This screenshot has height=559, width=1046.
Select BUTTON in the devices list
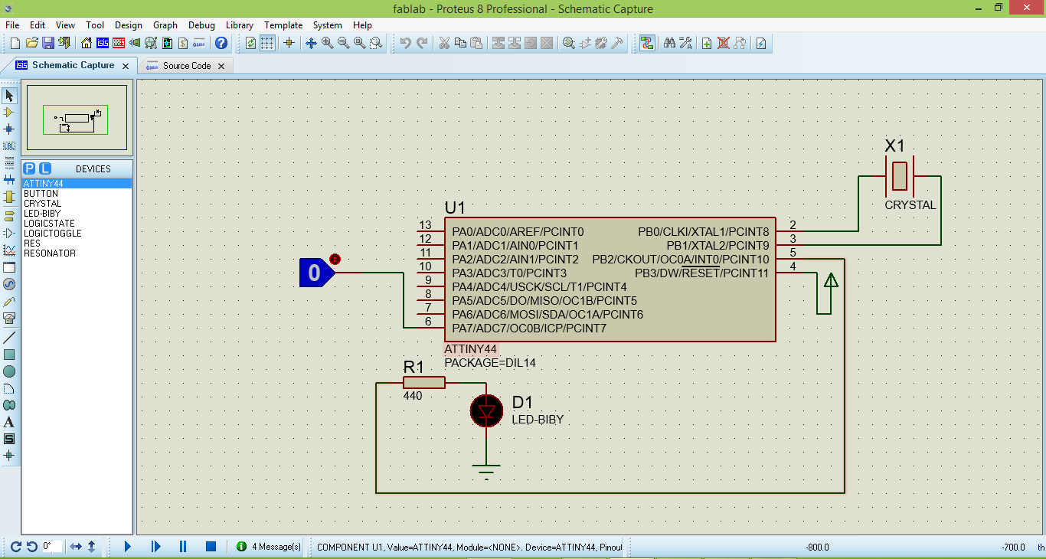[x=77, y=194]
